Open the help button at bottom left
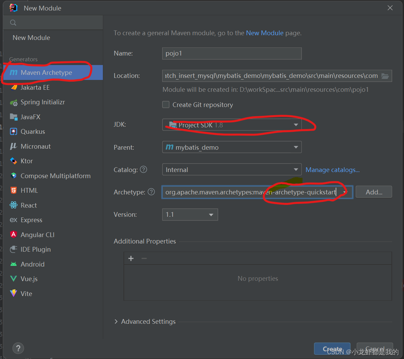 pos(18,349)
